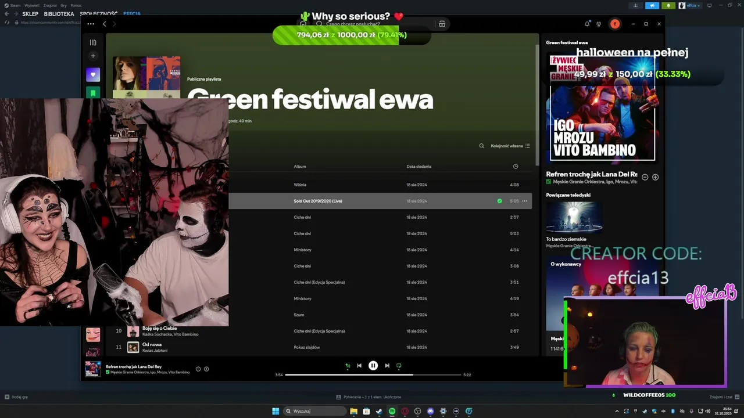Click the duration clock column header
Screen dimensions: 744x418
tap(515, 167)
